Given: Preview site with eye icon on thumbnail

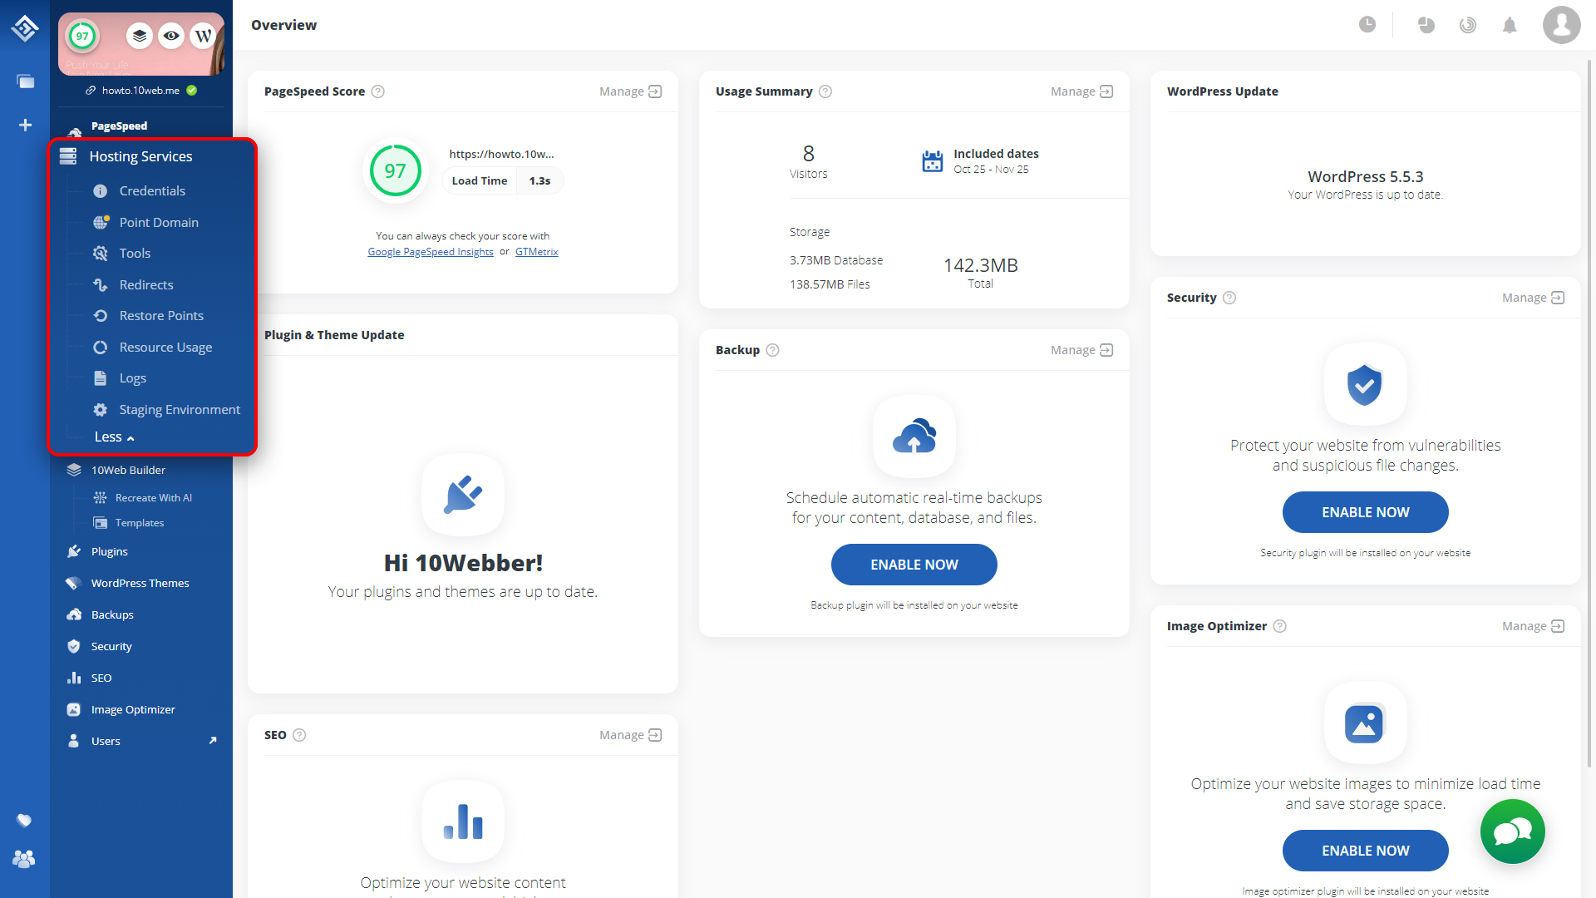Looking at the screenshot, I should [x=171, y=36].
